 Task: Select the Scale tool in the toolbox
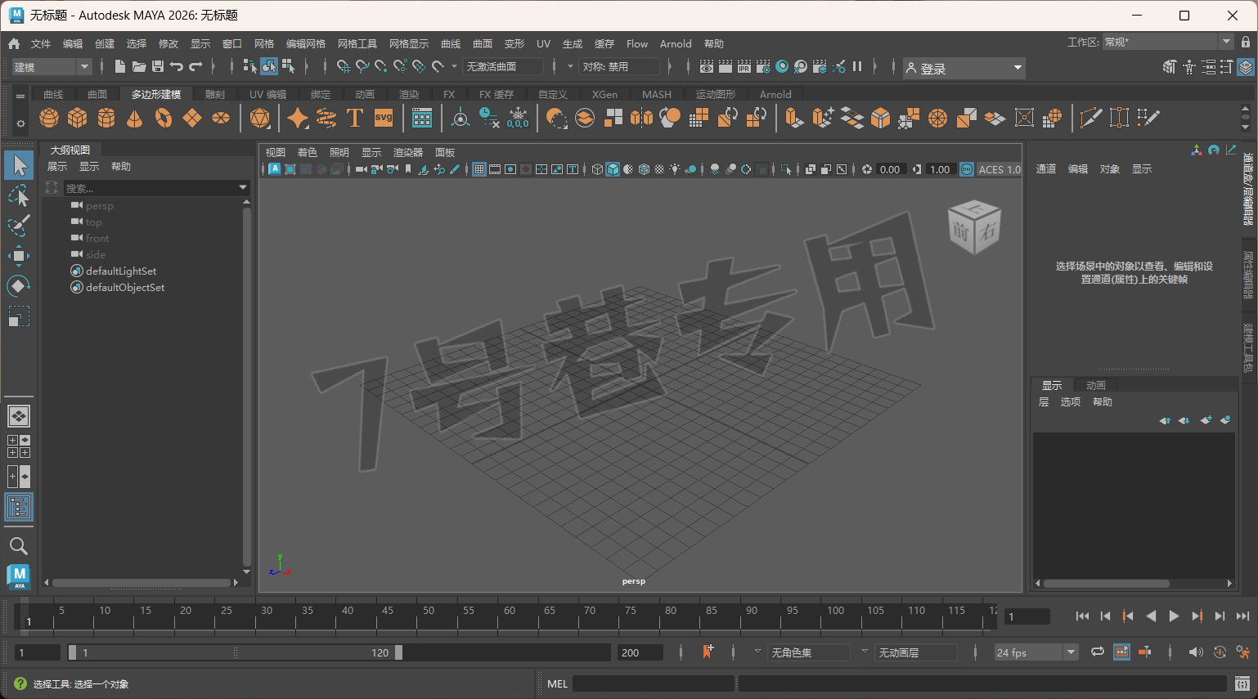click(x=19, y=316)
